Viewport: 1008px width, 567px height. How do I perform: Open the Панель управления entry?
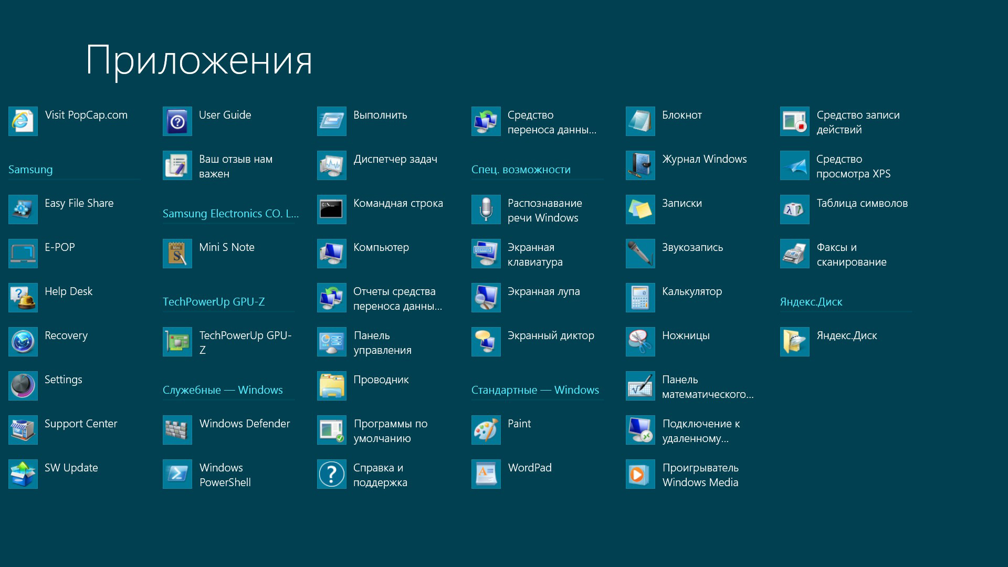tap(382, 342)
